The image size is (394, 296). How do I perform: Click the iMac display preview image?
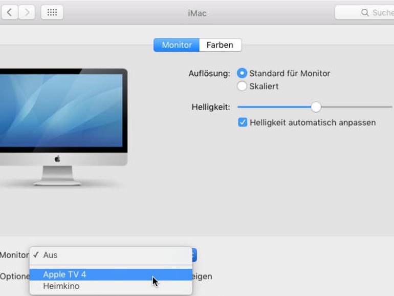[x=63, y=127]
